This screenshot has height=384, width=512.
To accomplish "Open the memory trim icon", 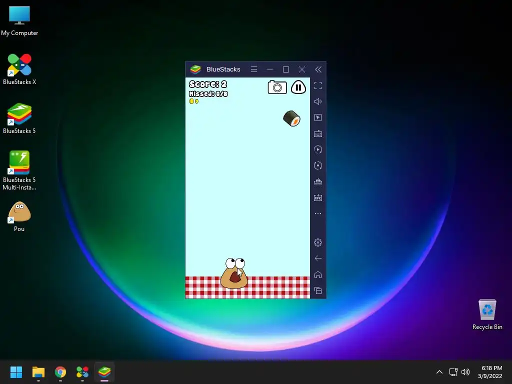I will 318,181.
